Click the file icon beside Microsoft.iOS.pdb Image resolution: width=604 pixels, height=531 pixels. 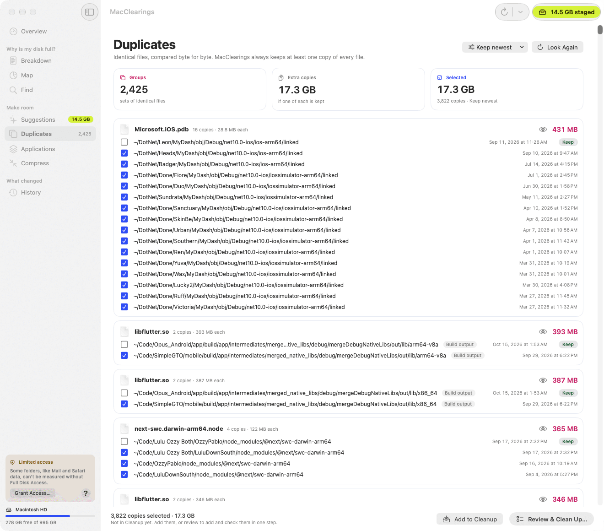coord(124,130)
